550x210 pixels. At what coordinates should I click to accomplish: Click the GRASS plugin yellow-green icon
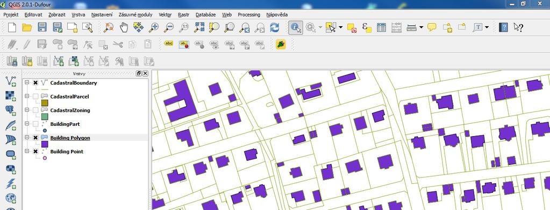[281, 44]
